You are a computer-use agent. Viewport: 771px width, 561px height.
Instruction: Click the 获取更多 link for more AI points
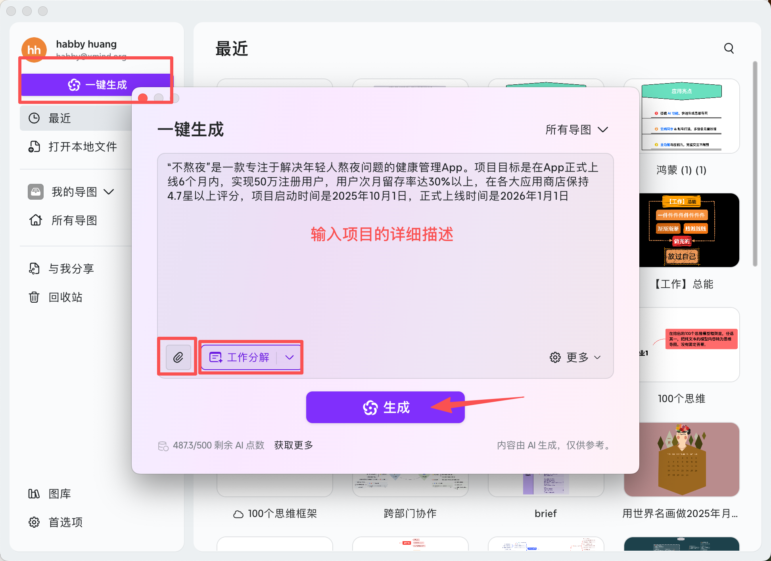pos(293,445)
